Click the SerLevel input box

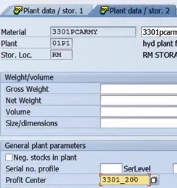[175, 169]
